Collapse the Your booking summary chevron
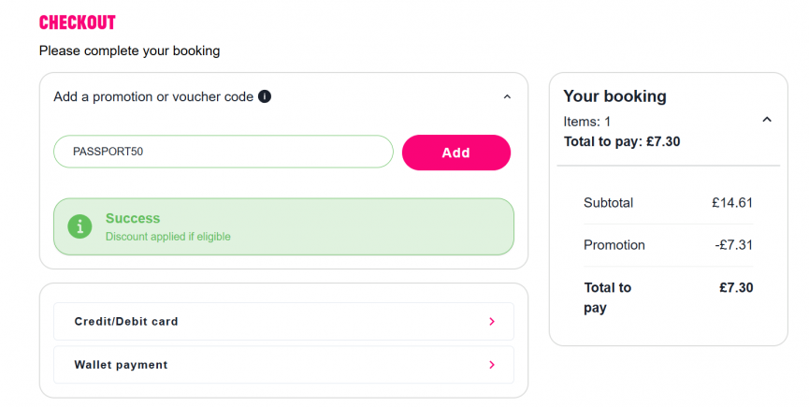 [767, 120]
